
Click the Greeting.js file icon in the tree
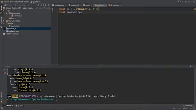[12, 16]
